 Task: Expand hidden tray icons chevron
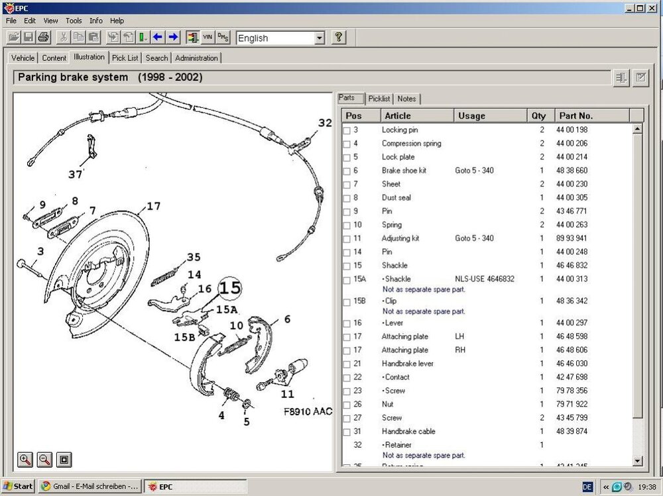[606, 487]
